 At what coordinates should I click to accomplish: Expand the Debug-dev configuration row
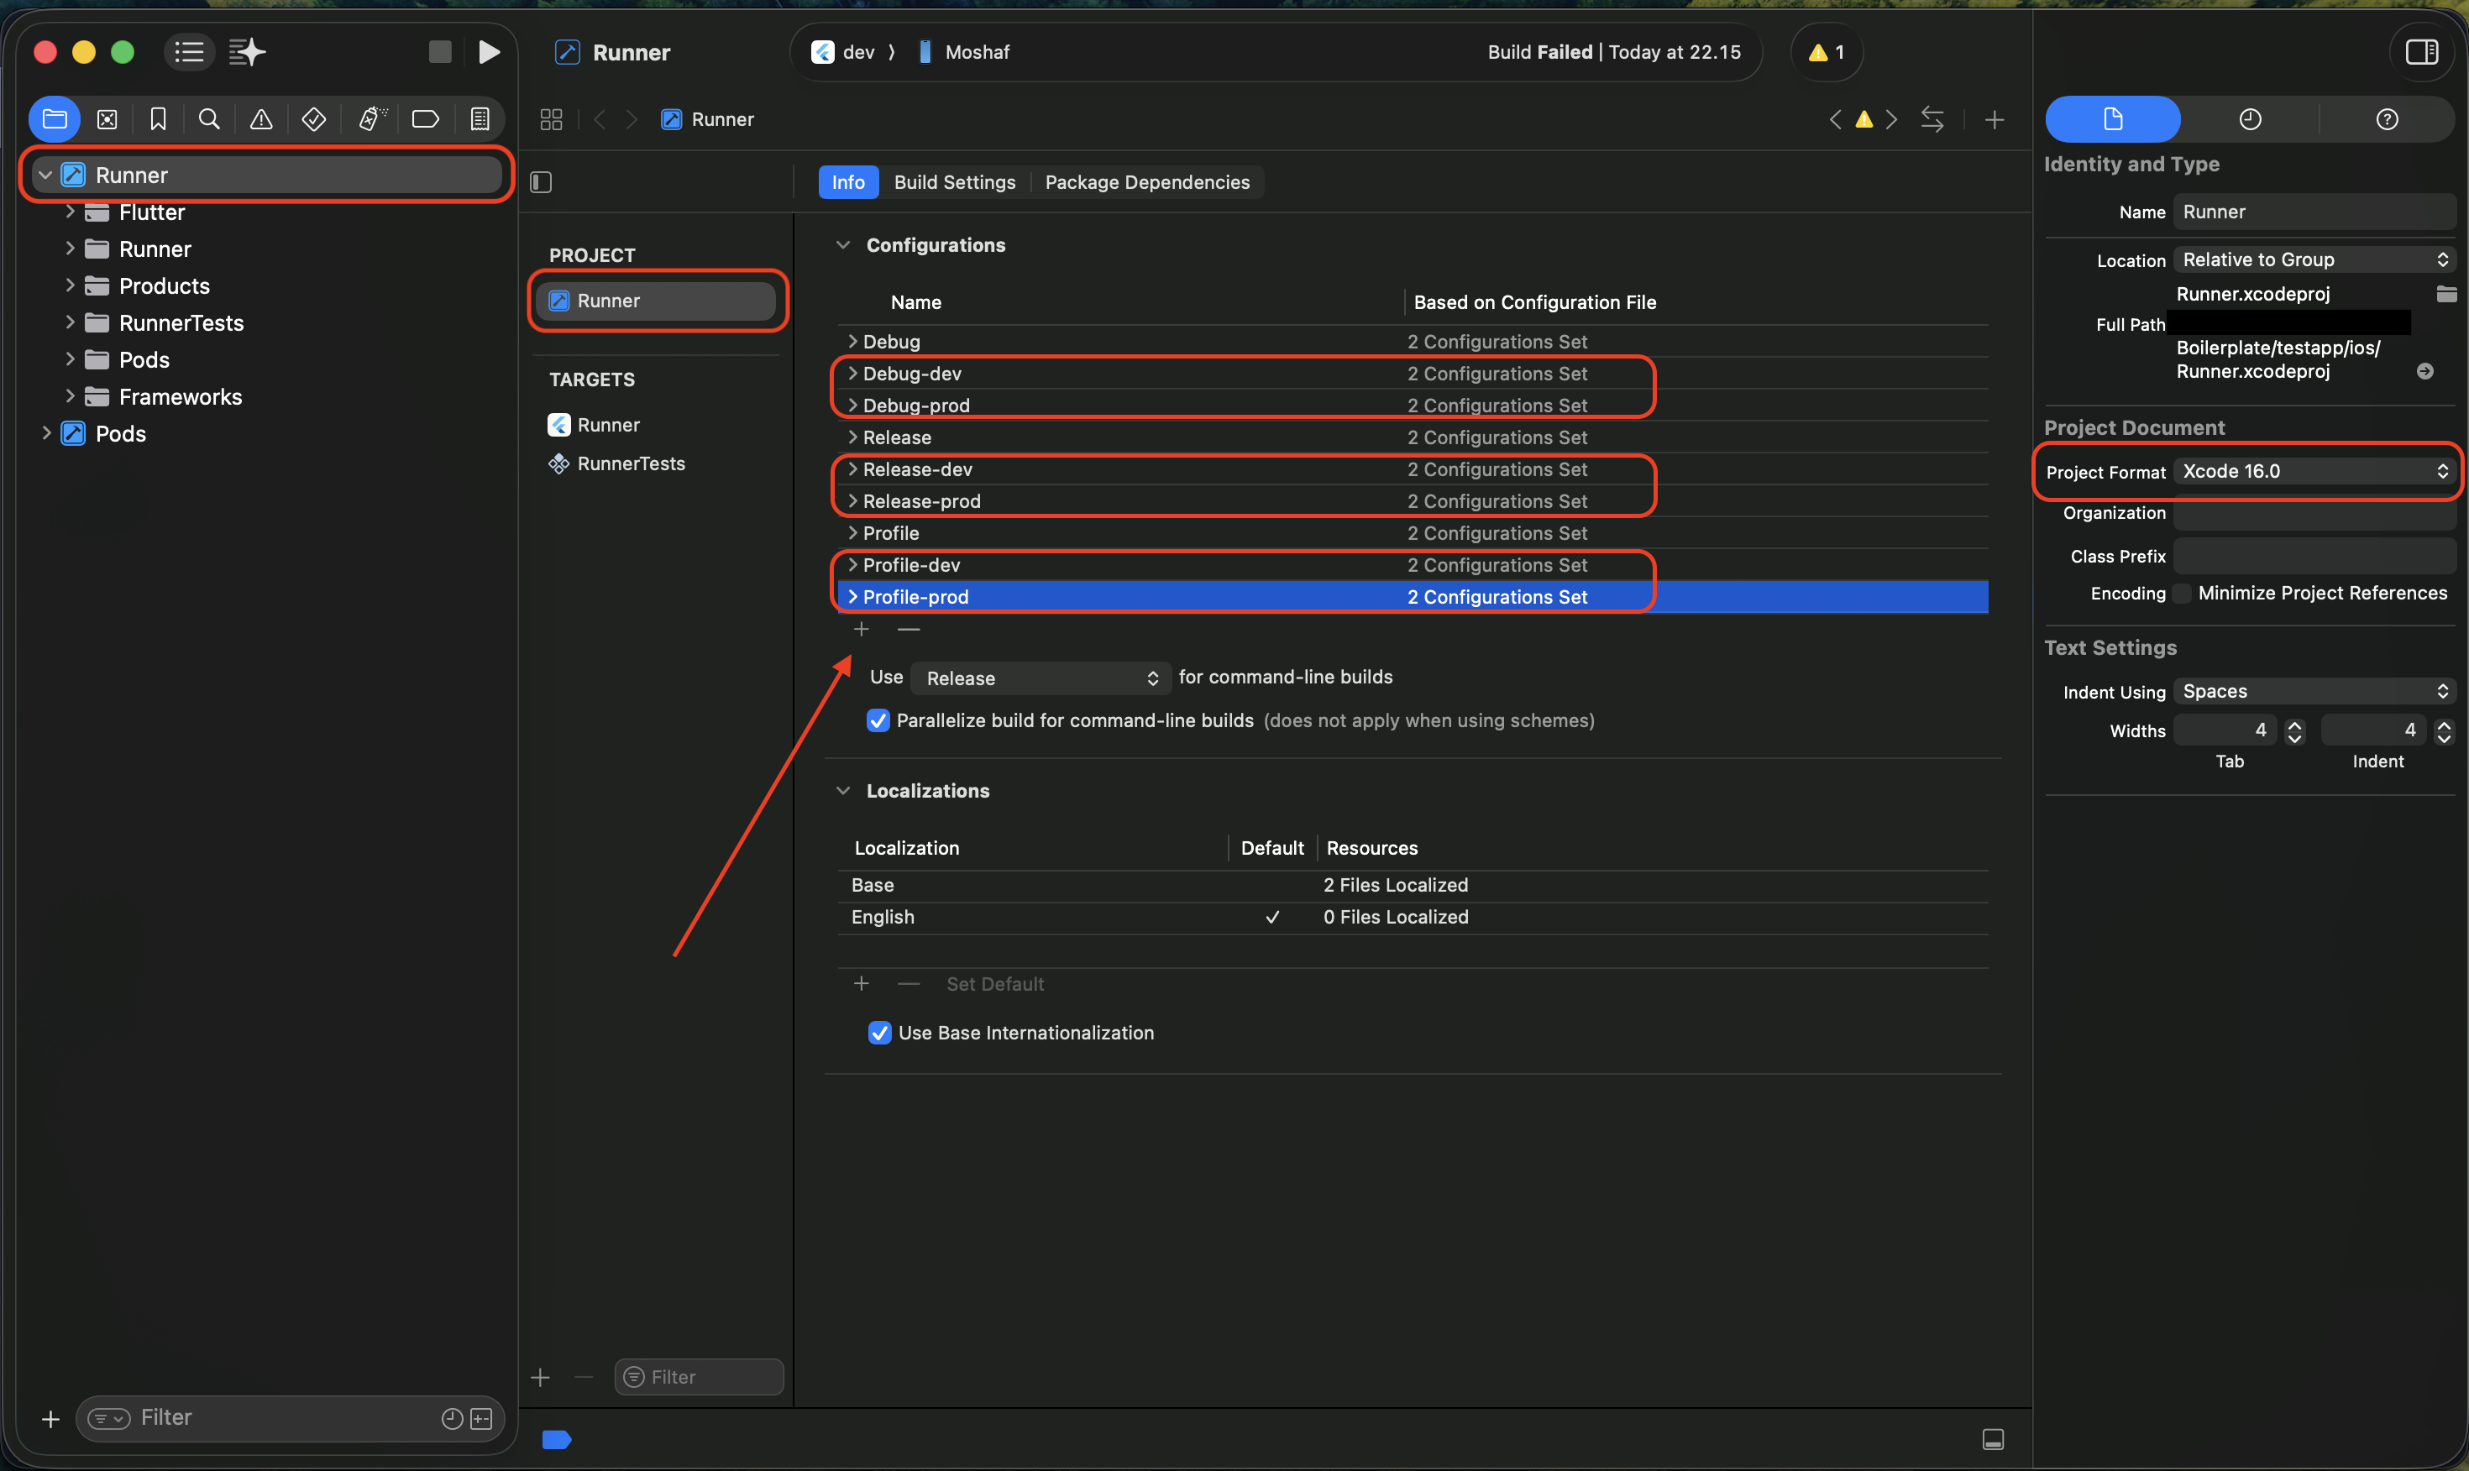[x=852, y=374]
